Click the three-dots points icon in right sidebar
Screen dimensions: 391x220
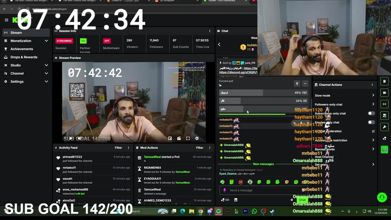(385, 138)
